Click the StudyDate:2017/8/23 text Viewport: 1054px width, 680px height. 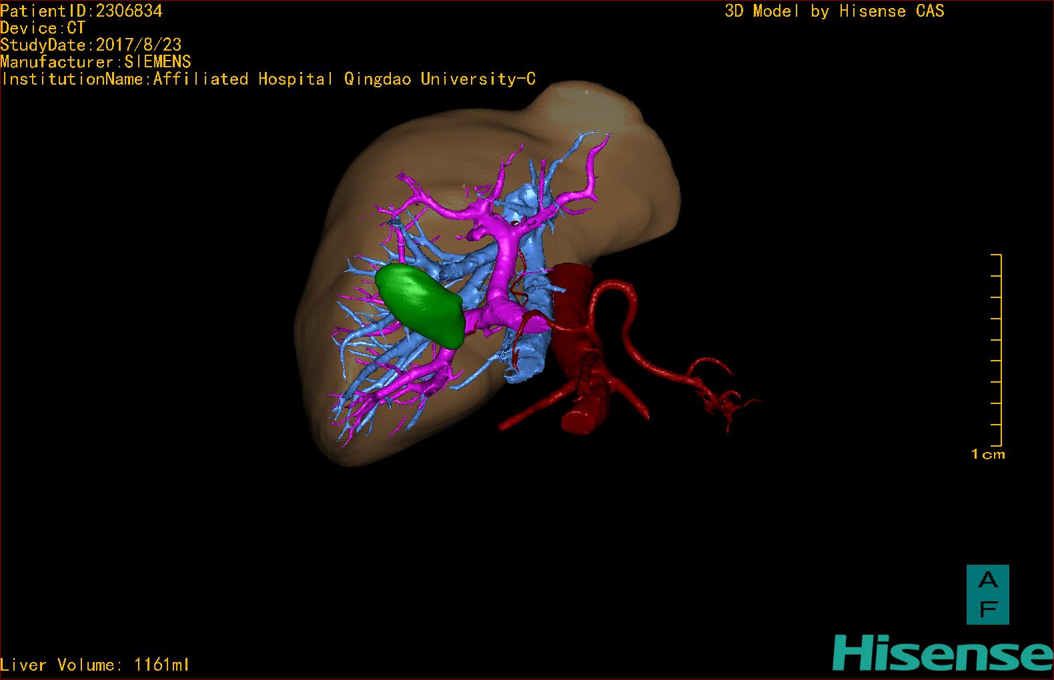tap(91, 45)
